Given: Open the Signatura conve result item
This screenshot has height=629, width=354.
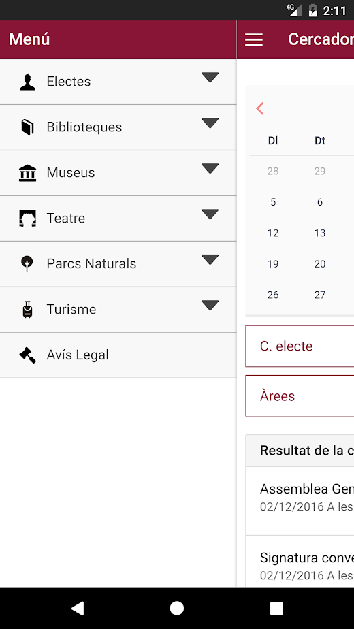Looking at the screenshot, I should coord(300,562).
